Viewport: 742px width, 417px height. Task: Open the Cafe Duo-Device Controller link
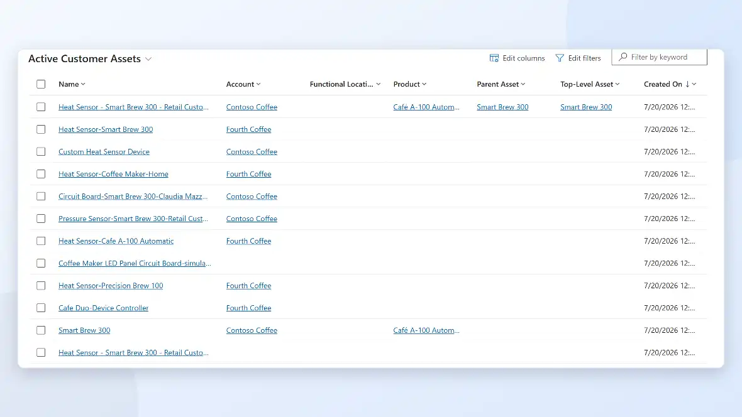coord(104,308)
